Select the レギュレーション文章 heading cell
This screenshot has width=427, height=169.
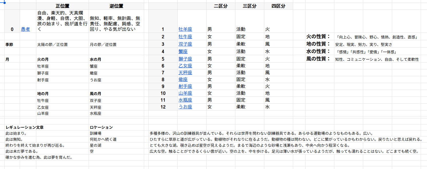click(x=24, y=127)
